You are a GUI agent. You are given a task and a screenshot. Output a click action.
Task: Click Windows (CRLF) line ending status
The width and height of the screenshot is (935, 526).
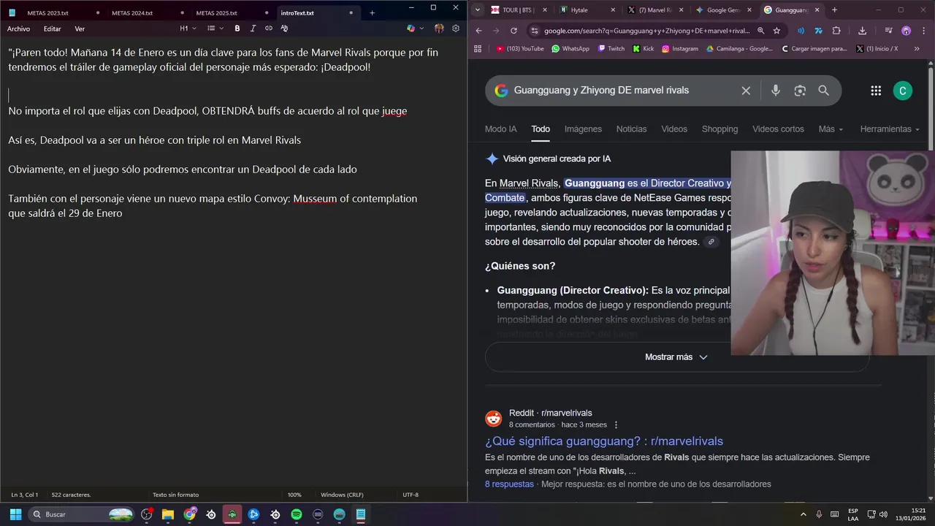342,495
